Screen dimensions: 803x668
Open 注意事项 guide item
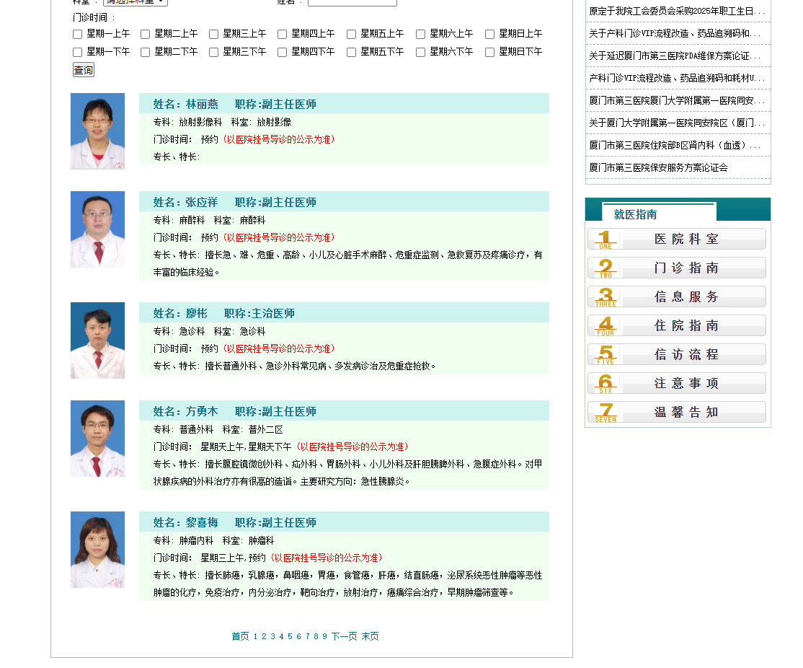click(677, 383)
